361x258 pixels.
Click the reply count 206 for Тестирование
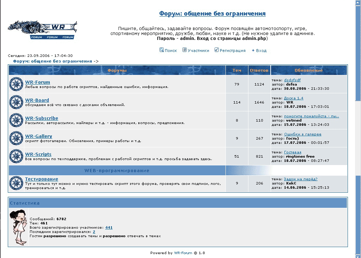point(259,183)
